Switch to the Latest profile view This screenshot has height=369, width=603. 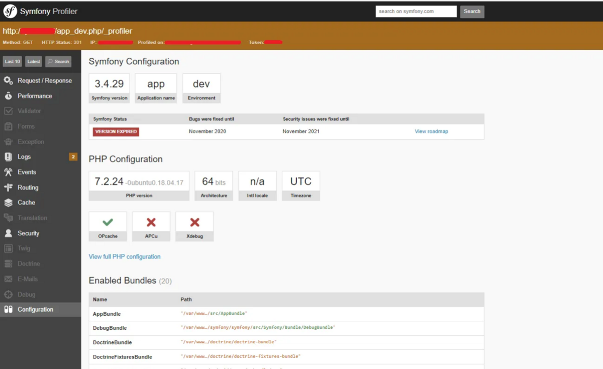pyautogui.click(x=33, y=61)
